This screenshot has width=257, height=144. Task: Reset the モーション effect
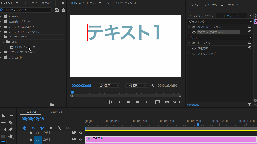(250, 42)
